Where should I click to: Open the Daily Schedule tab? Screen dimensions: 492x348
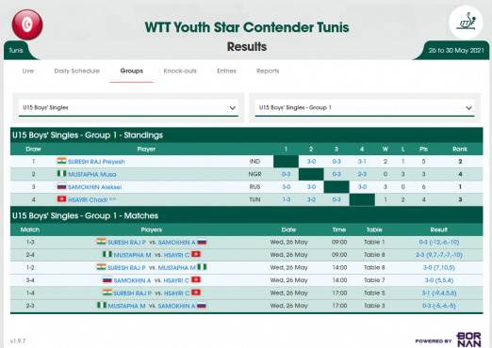tap(77, 71)
